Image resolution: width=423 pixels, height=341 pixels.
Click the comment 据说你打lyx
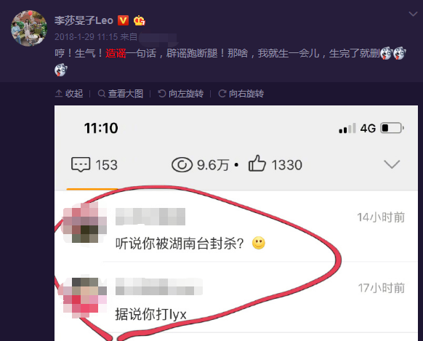150,314
